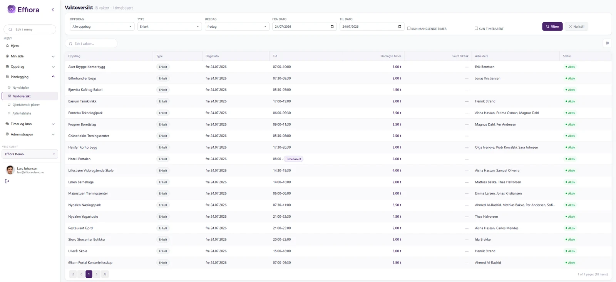Viewport: 616px width, 282px height.
Task: Expand the Min side menu chevron
Action: 53,57
